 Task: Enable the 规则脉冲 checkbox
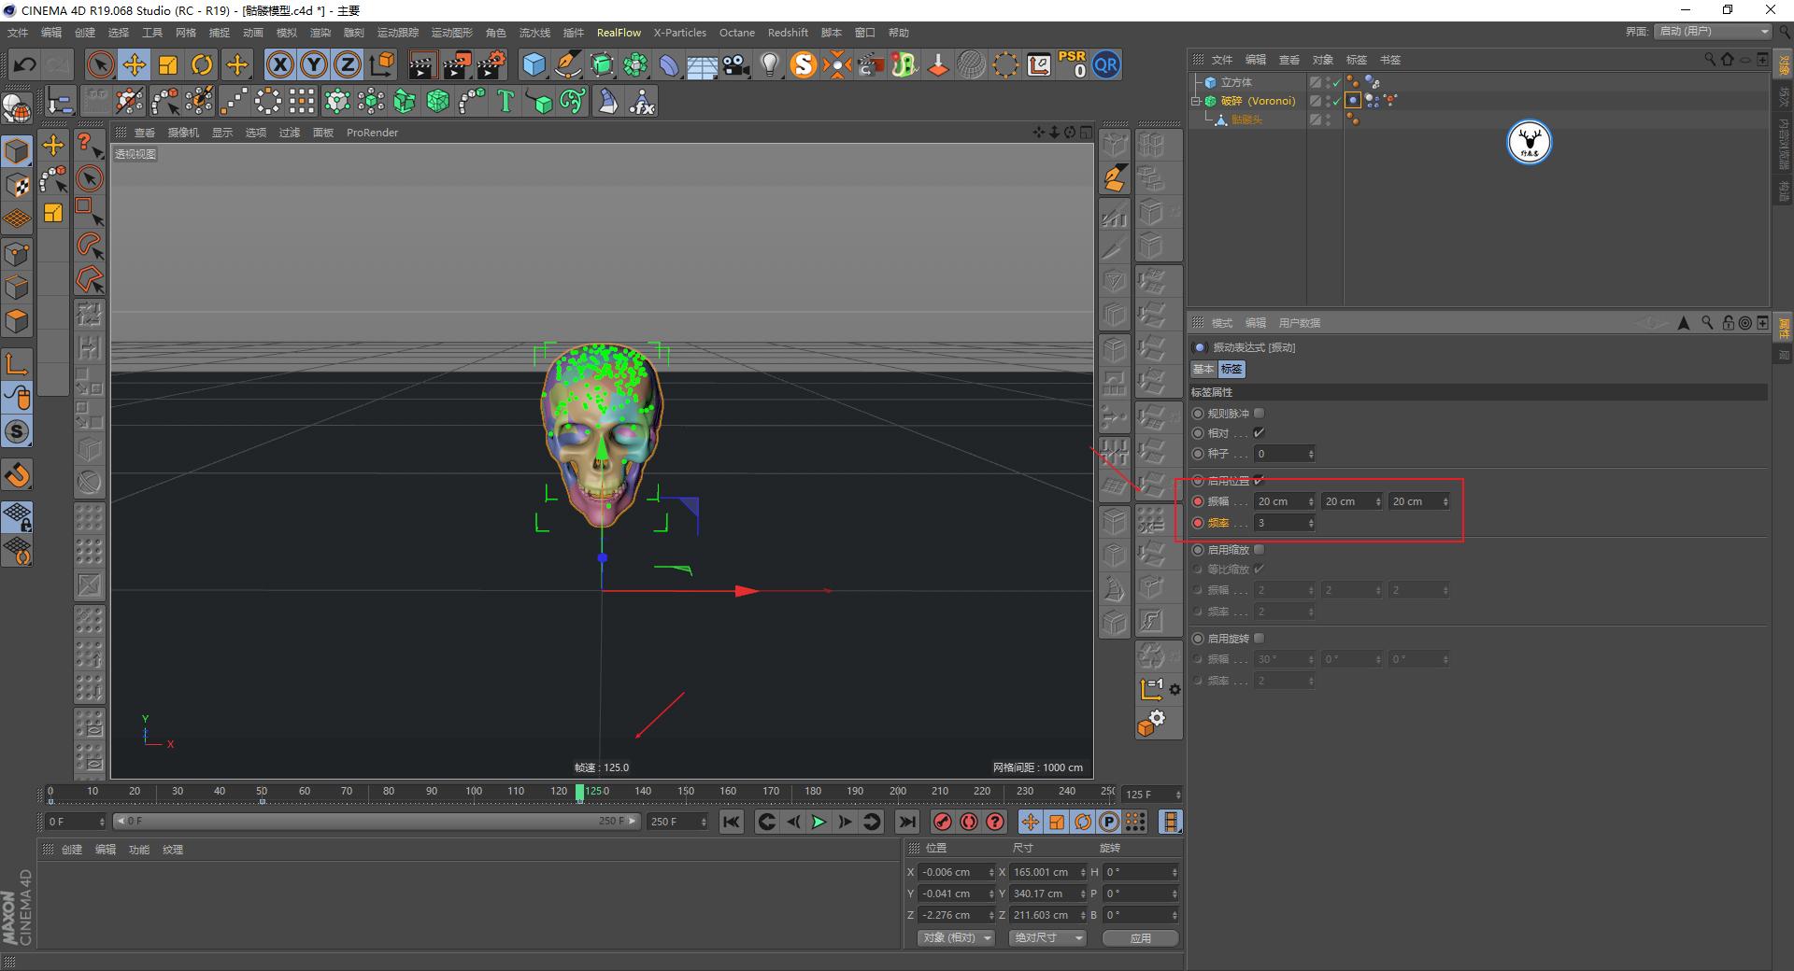[1259, 413]
